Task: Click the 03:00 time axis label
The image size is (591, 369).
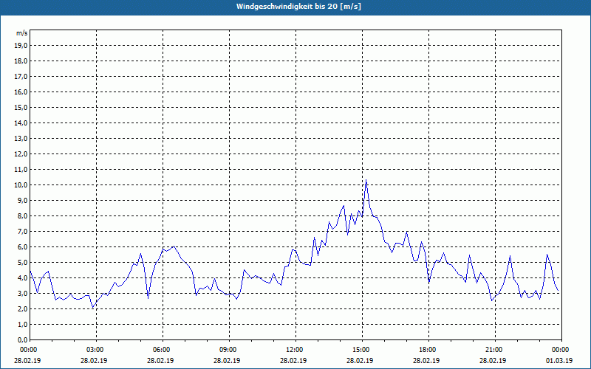Action: [x=97, y=350]
